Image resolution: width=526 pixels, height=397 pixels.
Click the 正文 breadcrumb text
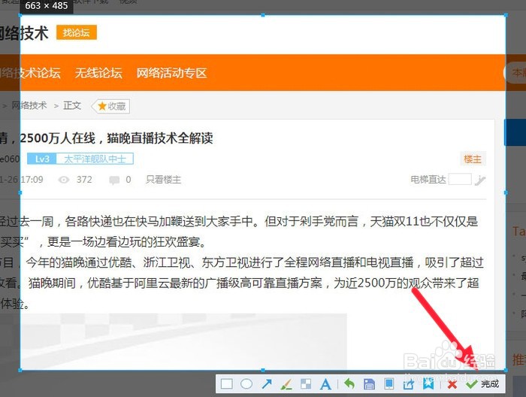click(x=72, y=105)
